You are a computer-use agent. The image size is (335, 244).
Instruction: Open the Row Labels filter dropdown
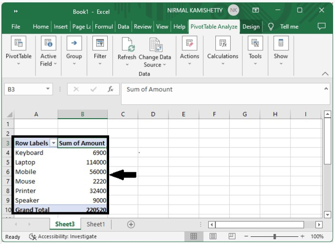click(54, 143)
